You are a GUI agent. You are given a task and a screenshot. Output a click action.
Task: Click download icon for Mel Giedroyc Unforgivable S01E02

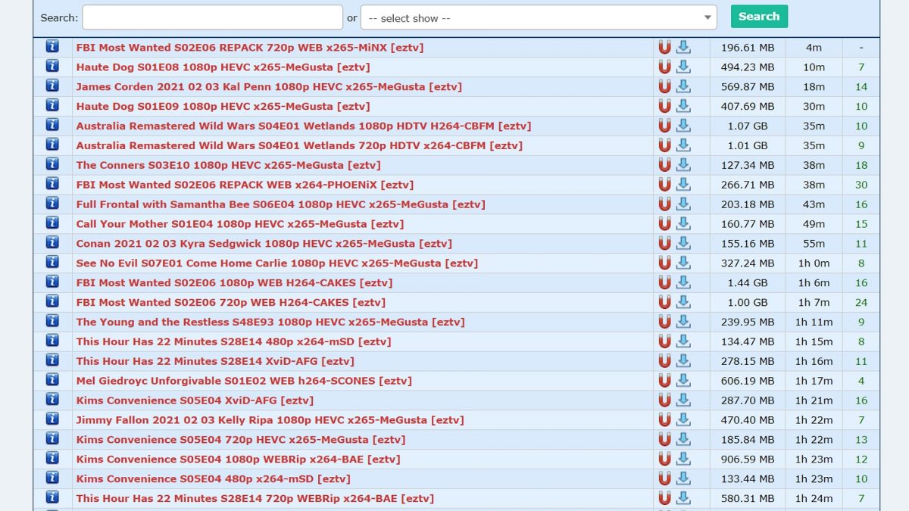click(x=683, y=380)
